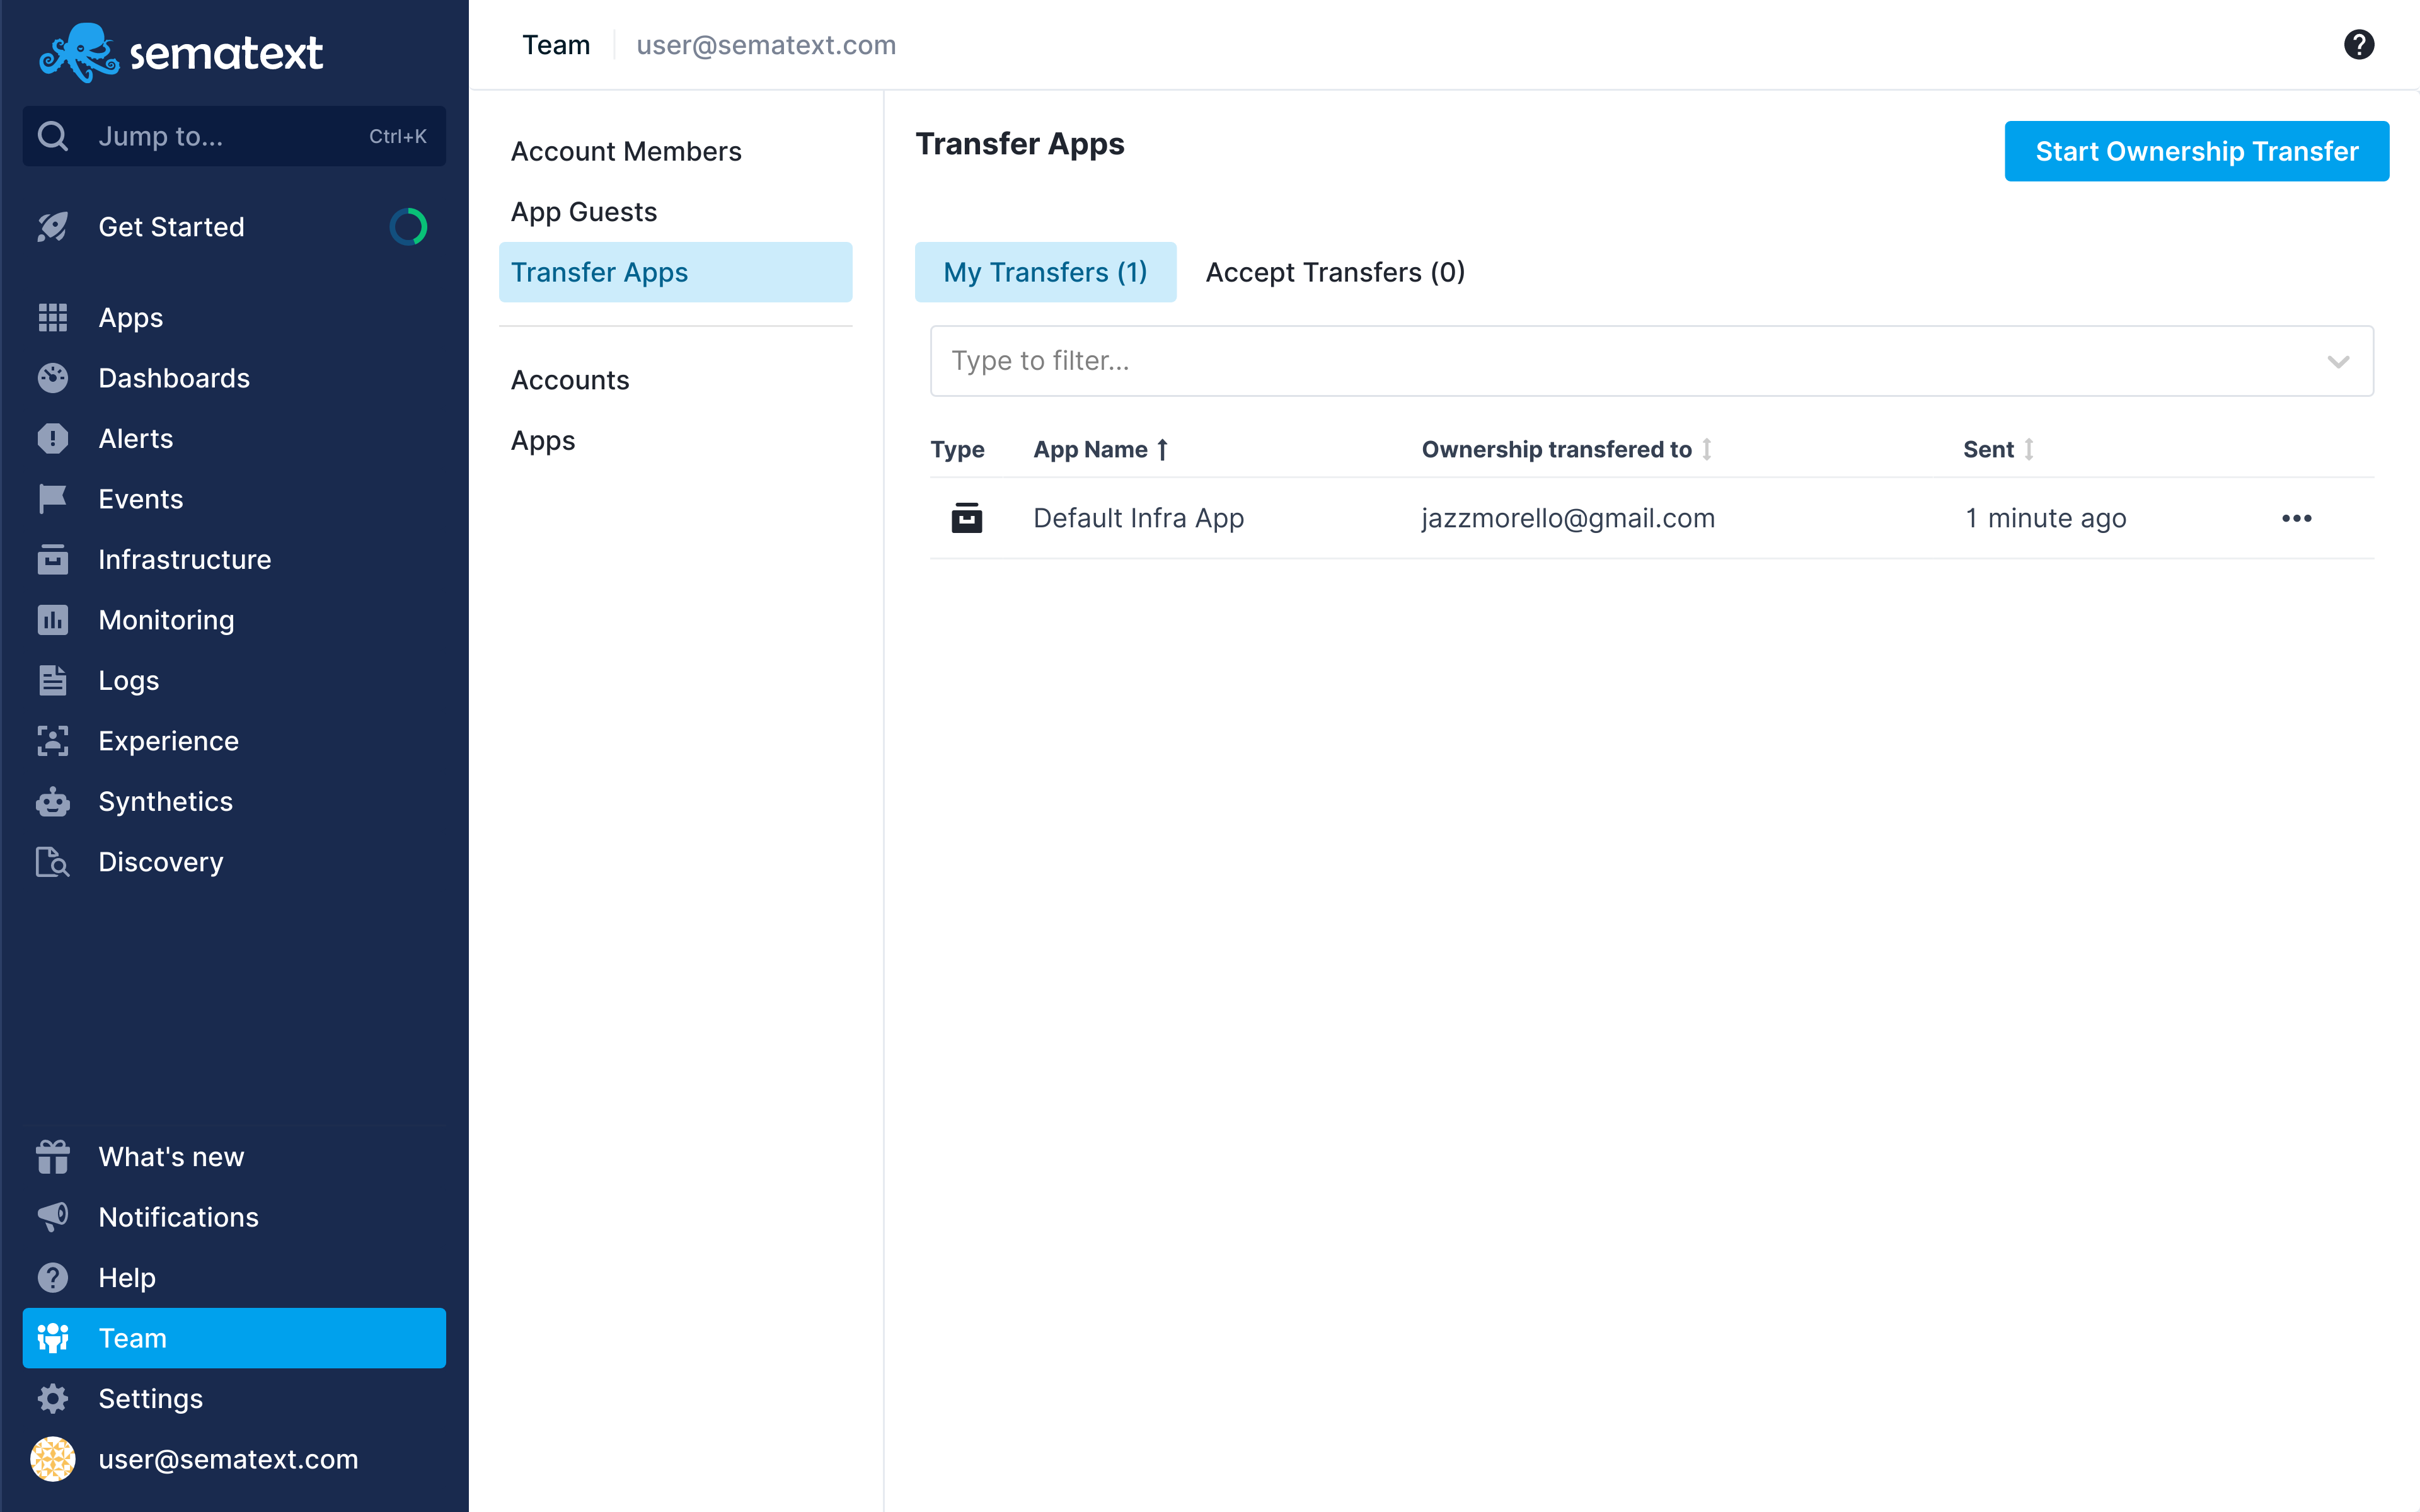Click the Team people icon

pyautogui.click(x=53, y=1338)
